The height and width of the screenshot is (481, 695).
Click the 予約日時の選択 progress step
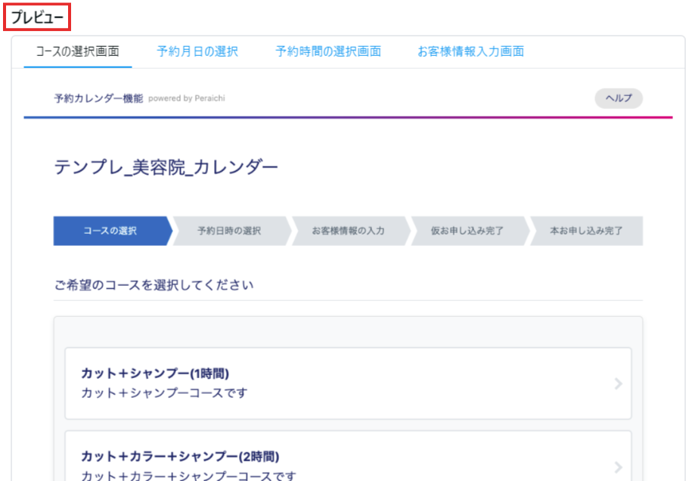coord(230,231)
